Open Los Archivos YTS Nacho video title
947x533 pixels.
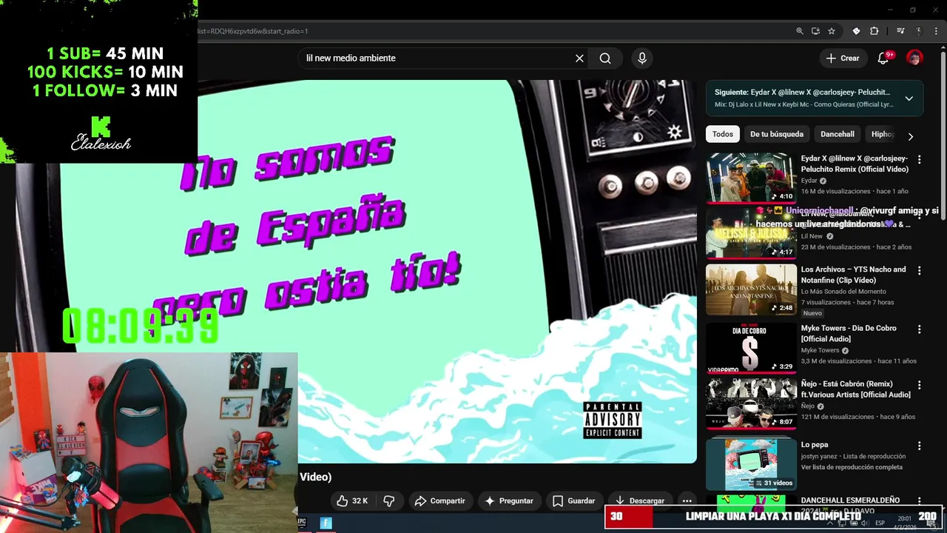click(x=853, y=275)
